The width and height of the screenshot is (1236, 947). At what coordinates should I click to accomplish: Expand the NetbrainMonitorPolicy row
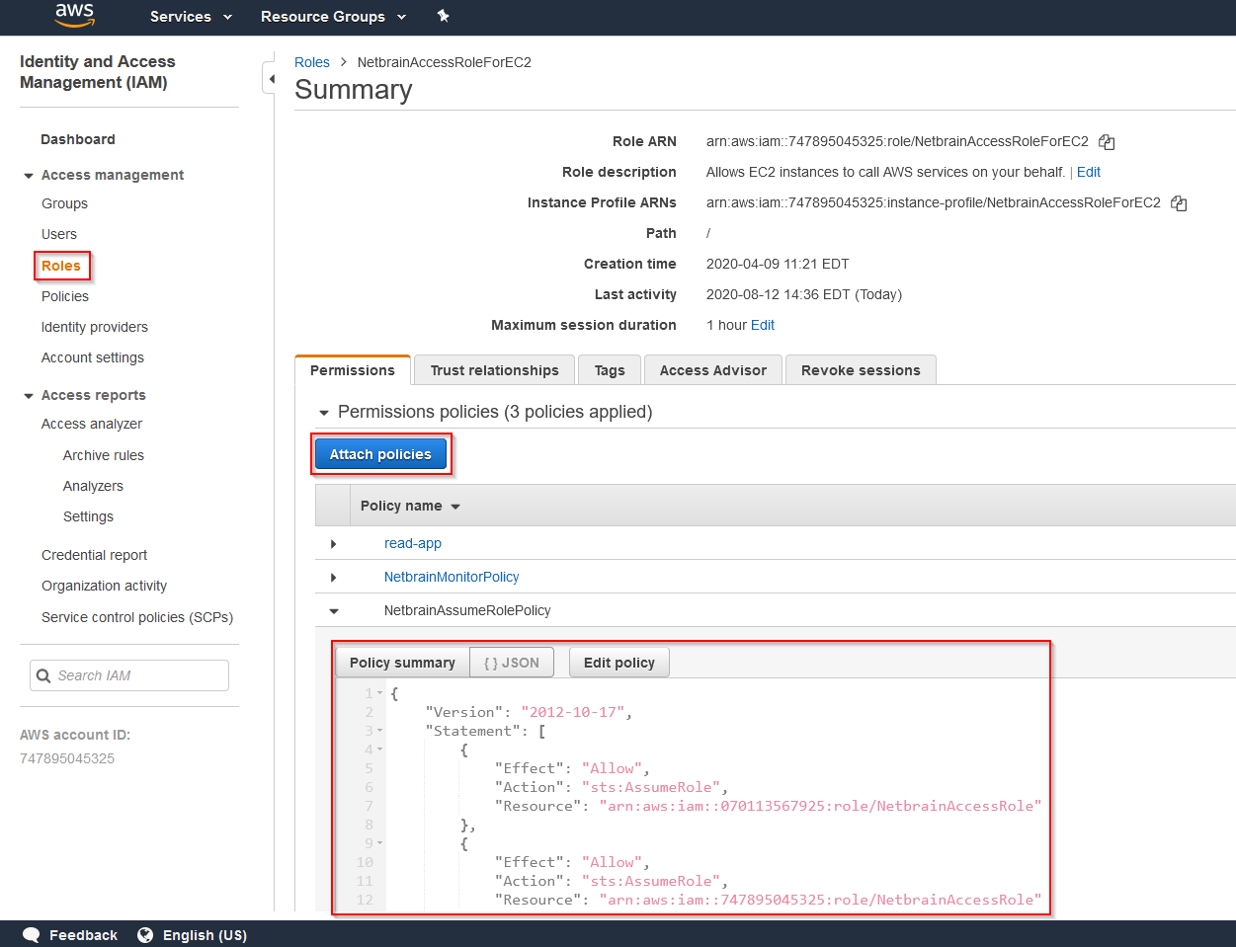click(x=334, y=578)
